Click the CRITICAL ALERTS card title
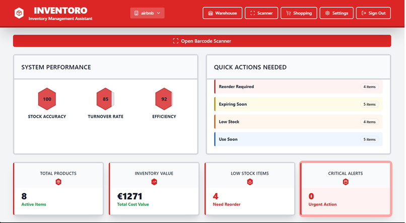The image size is (406, 223). (346, 174)
